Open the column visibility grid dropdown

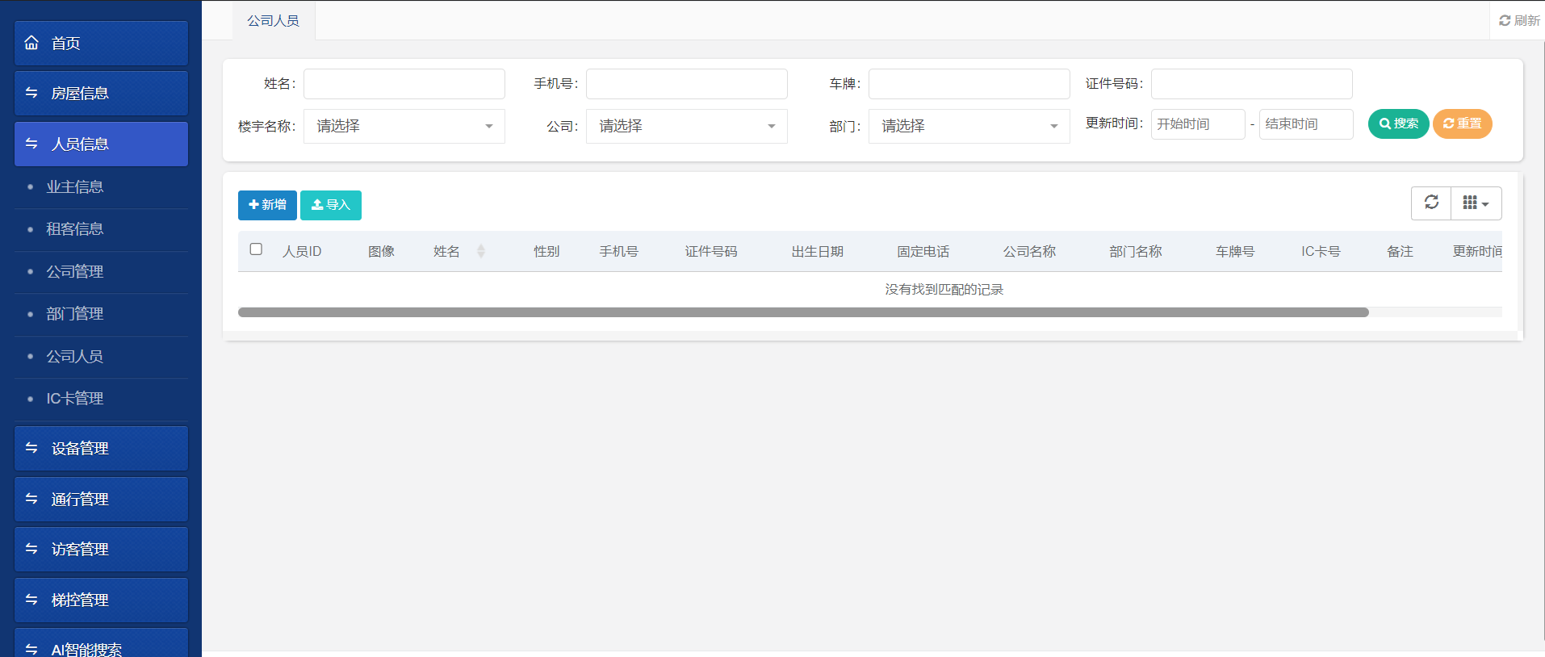1476,203
